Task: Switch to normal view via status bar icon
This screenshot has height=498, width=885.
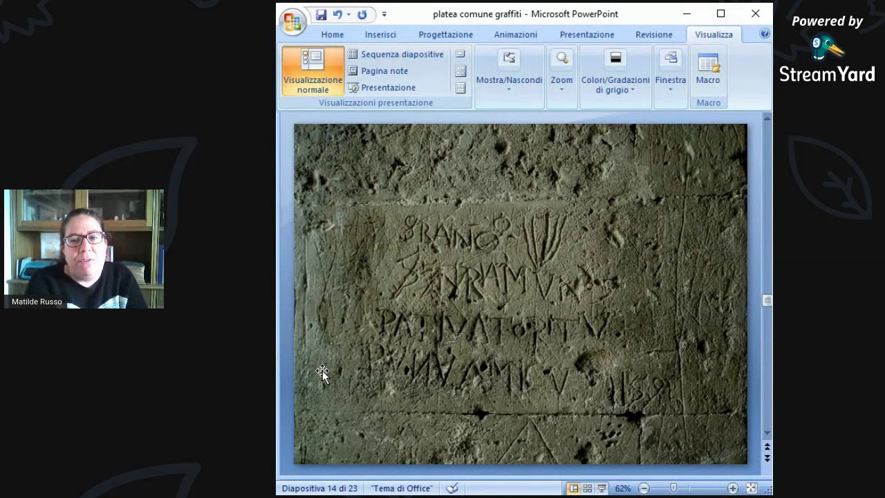Action: click(x=573, y=488)
